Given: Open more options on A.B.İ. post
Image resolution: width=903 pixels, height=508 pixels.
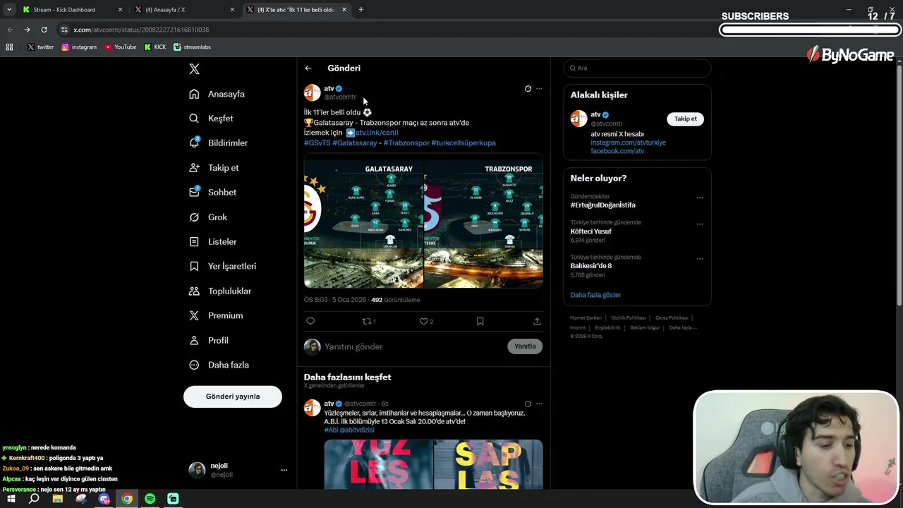Looking at the screenshot, I should pyautogui.click(x=539, y=404).
